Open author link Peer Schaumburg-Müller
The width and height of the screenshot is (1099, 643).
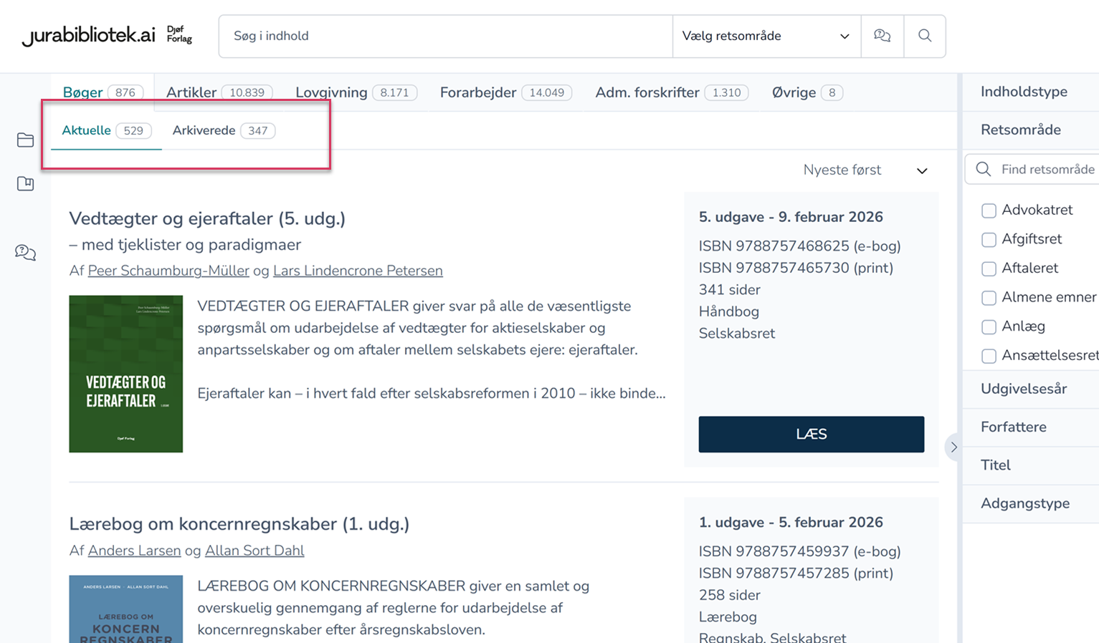click(168, 271)
